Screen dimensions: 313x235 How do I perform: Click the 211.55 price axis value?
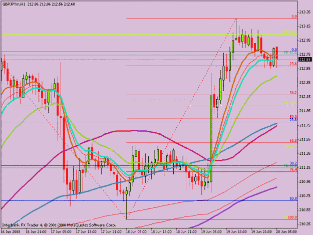point(305,139)
